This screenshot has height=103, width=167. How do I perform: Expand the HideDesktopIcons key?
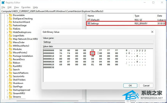(x=7, y=32)
